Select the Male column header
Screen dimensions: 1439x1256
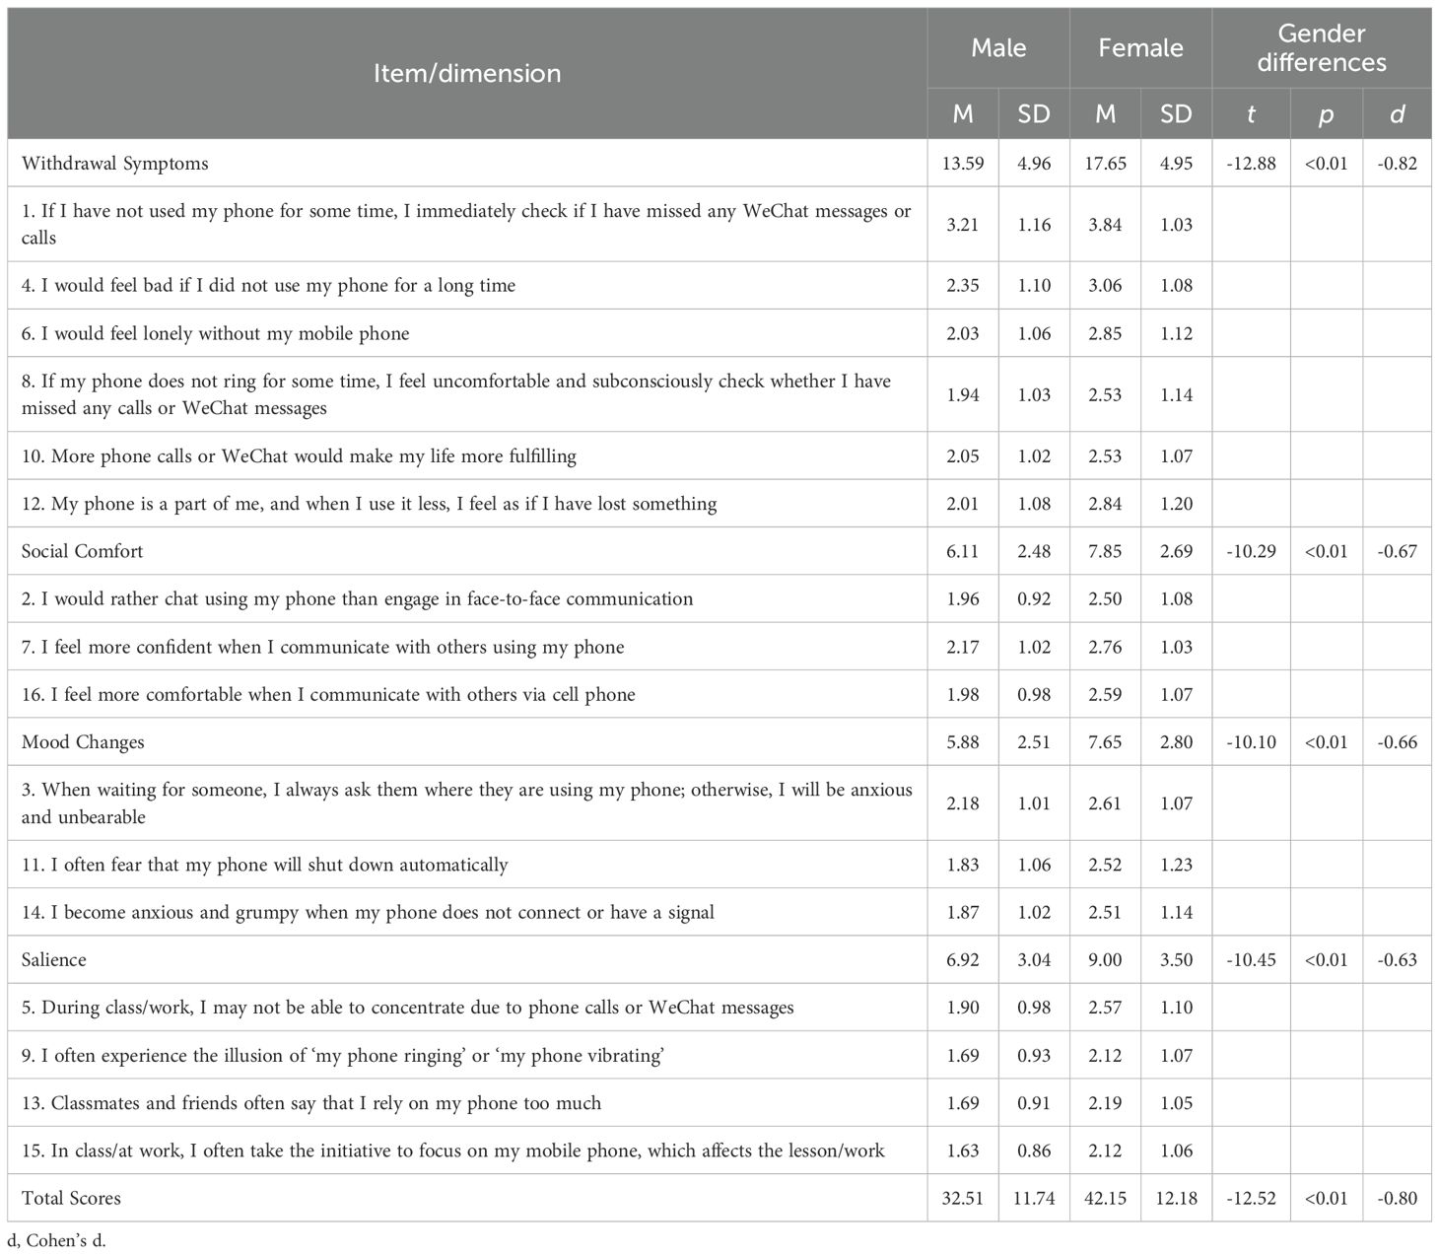point(998,48)
